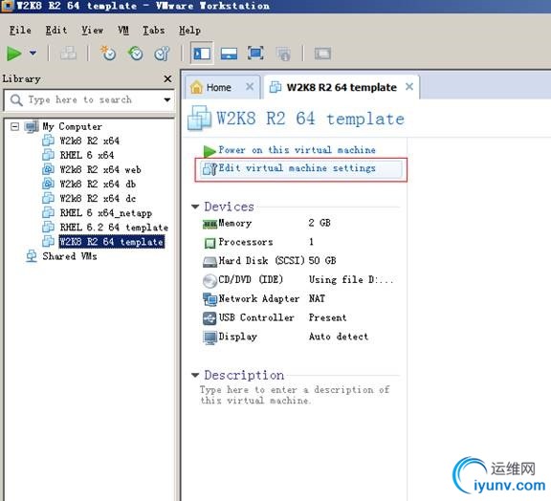
Task: Collapse the Description section
Action: point(195,375)
